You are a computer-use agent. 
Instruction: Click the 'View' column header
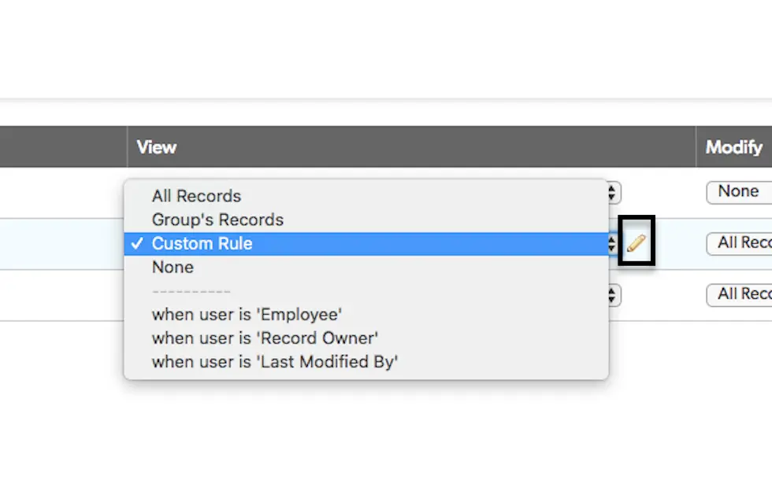(x=156, y=146)
